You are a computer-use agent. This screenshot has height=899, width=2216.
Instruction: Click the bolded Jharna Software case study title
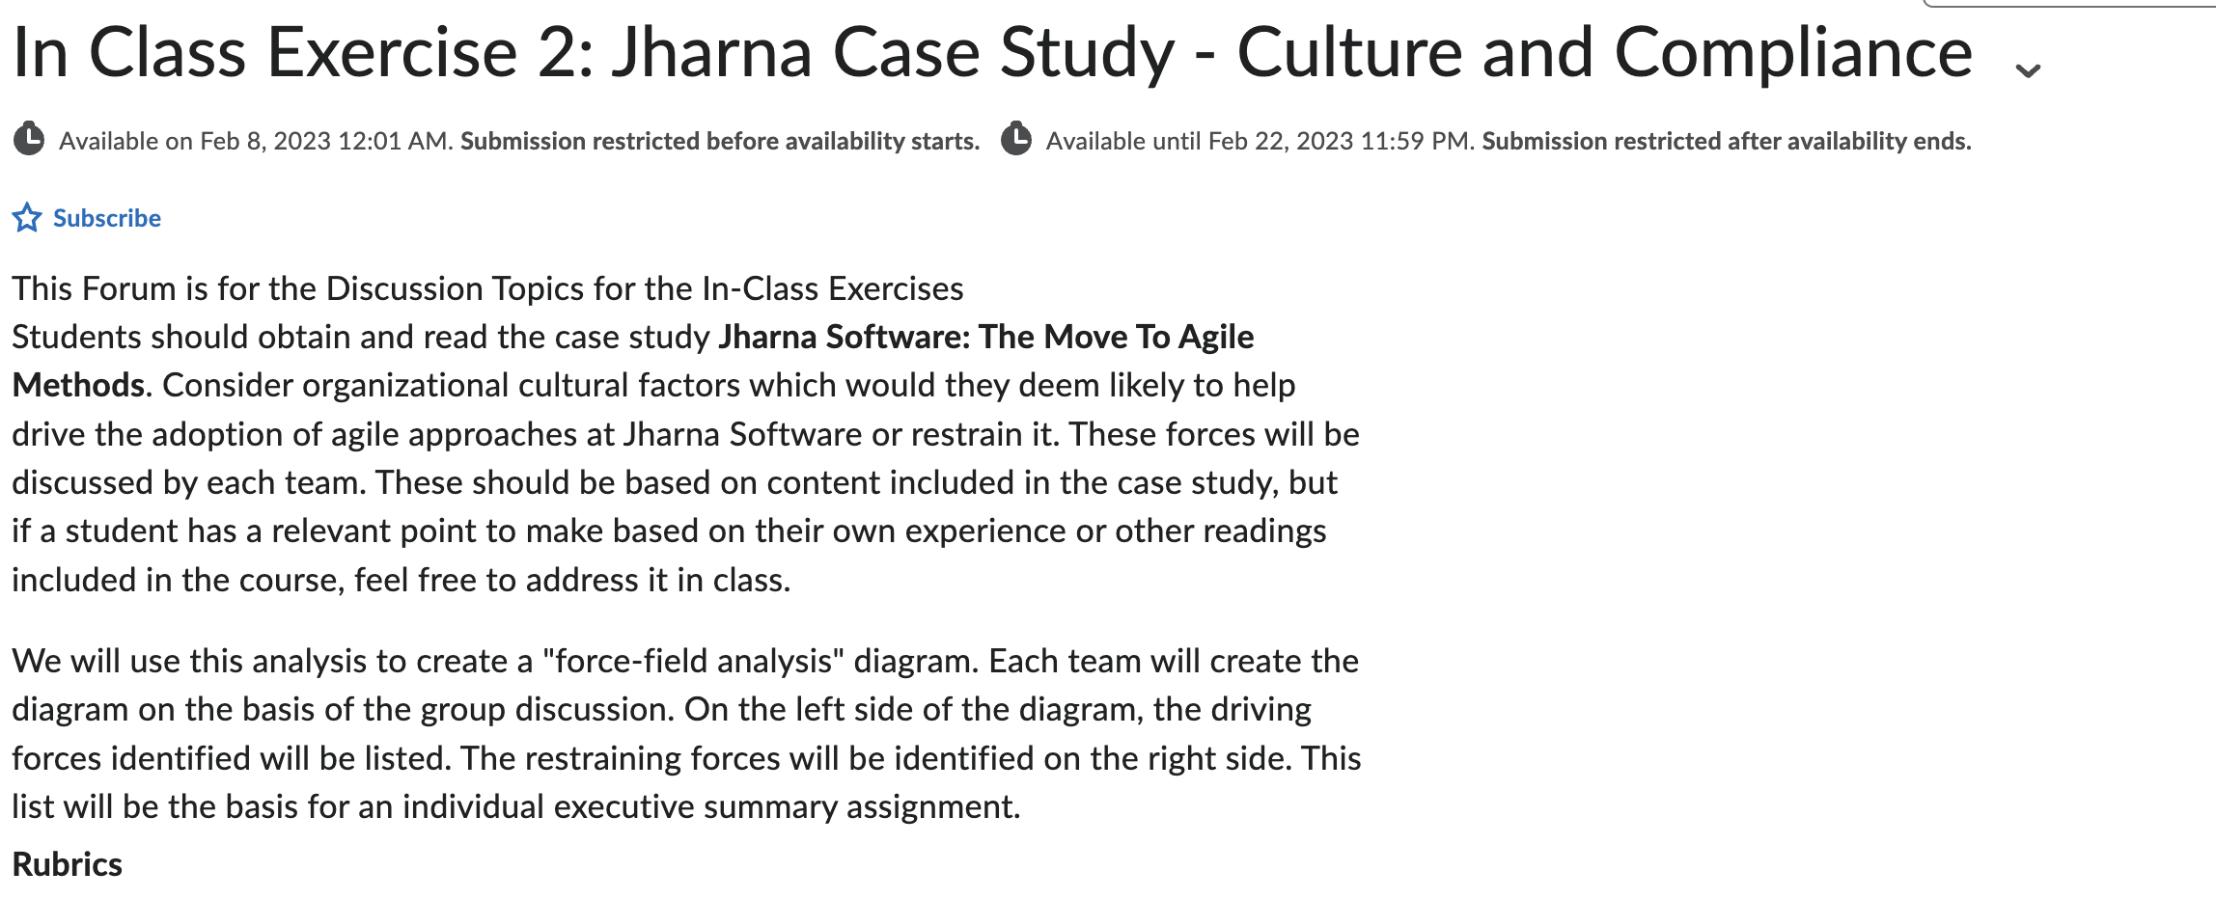pyautogui.click(x=983, y=337)
